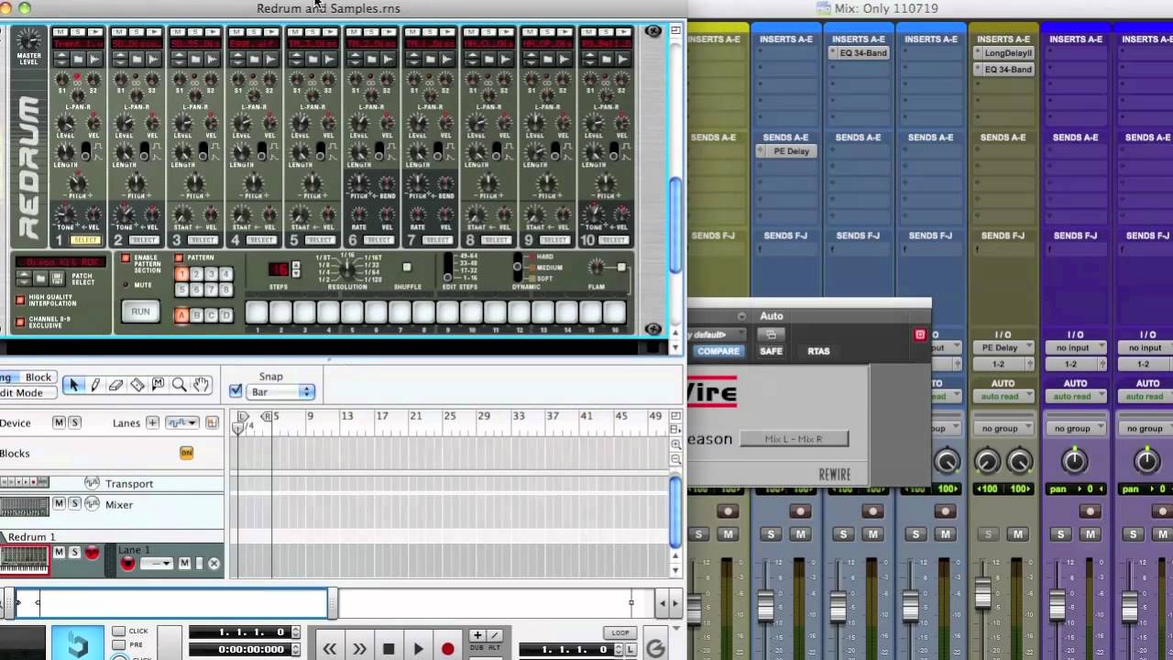Select the Hand tool in sequencer toolbar
The width and height of the screenshot is (1173, 660).
pos(201,385)
